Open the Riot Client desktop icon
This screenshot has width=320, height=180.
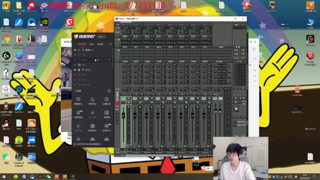pos(32,7)
